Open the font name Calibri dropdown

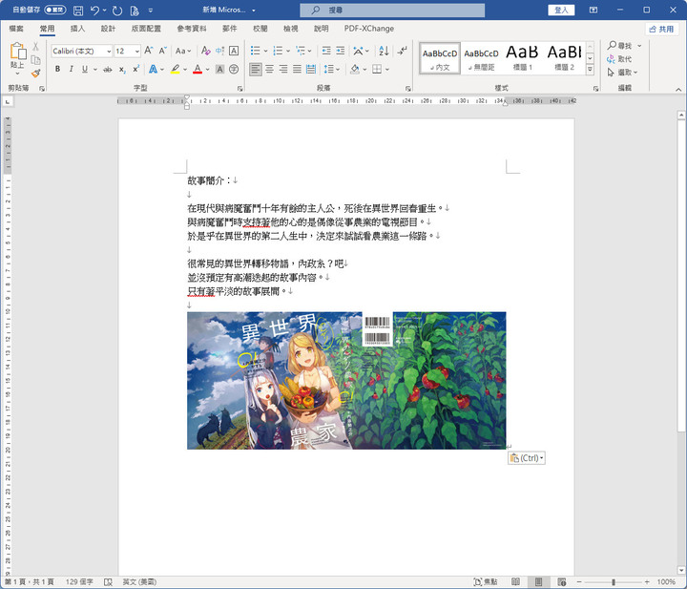click(x=109, y=52)
